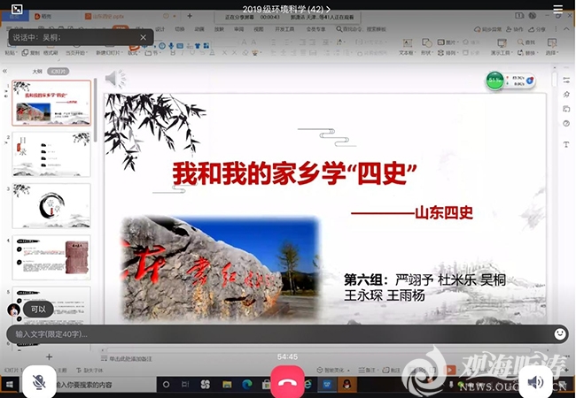Open the 新建幻灯片 new slide dropdown

tap(109, 53)
